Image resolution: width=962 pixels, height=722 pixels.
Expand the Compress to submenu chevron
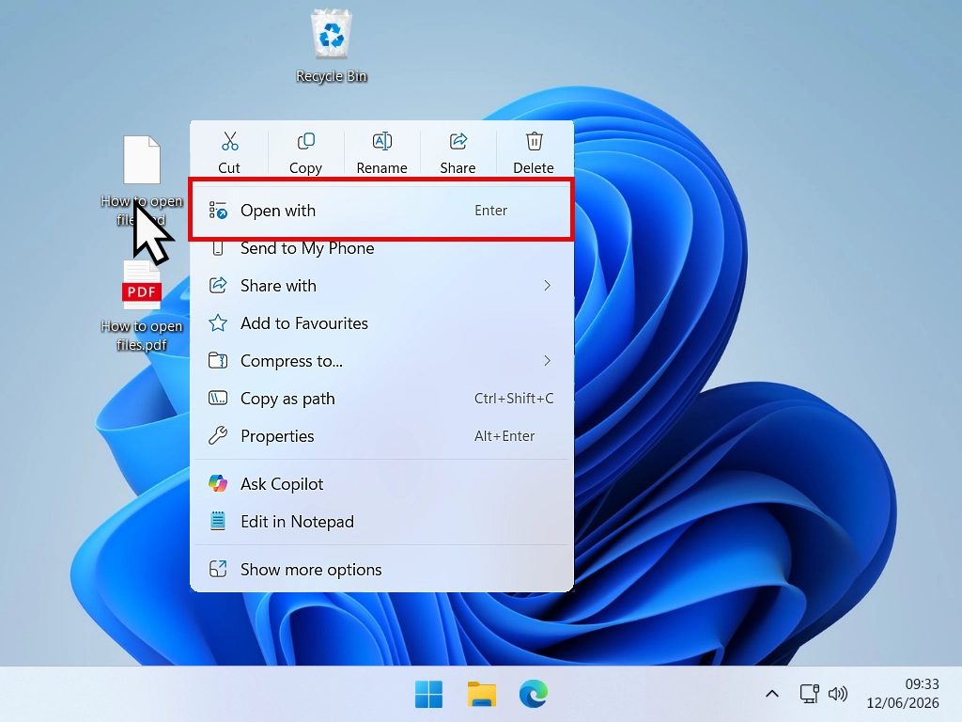coord(547,360)
